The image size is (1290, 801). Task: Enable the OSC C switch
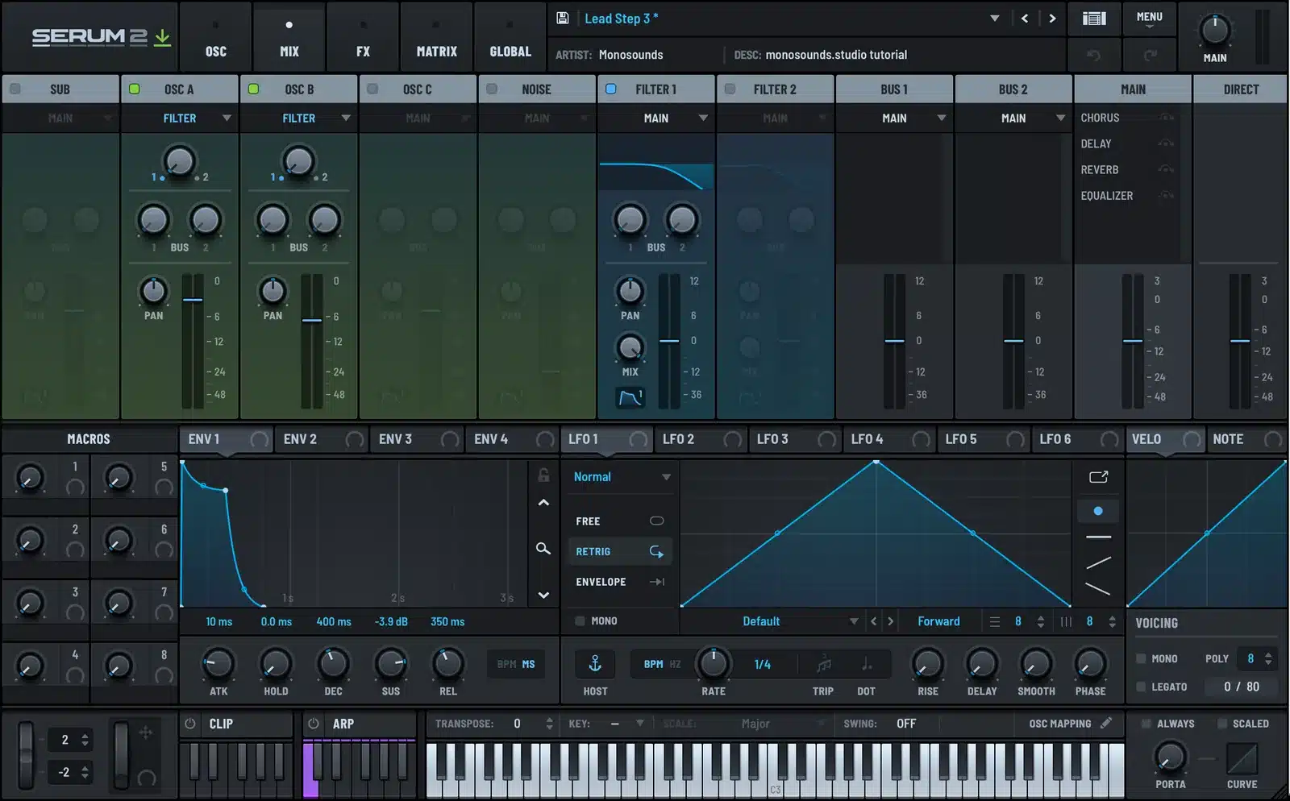[372, 89]
